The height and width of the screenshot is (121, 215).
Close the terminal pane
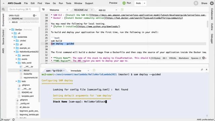pos(207,70)
